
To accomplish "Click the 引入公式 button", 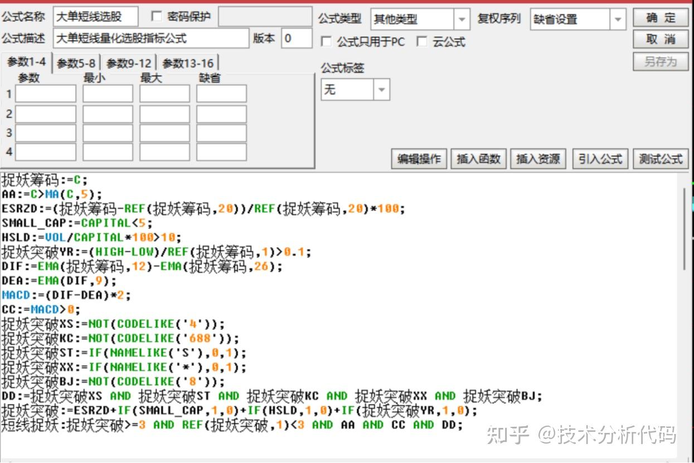I will coord(600,159).
